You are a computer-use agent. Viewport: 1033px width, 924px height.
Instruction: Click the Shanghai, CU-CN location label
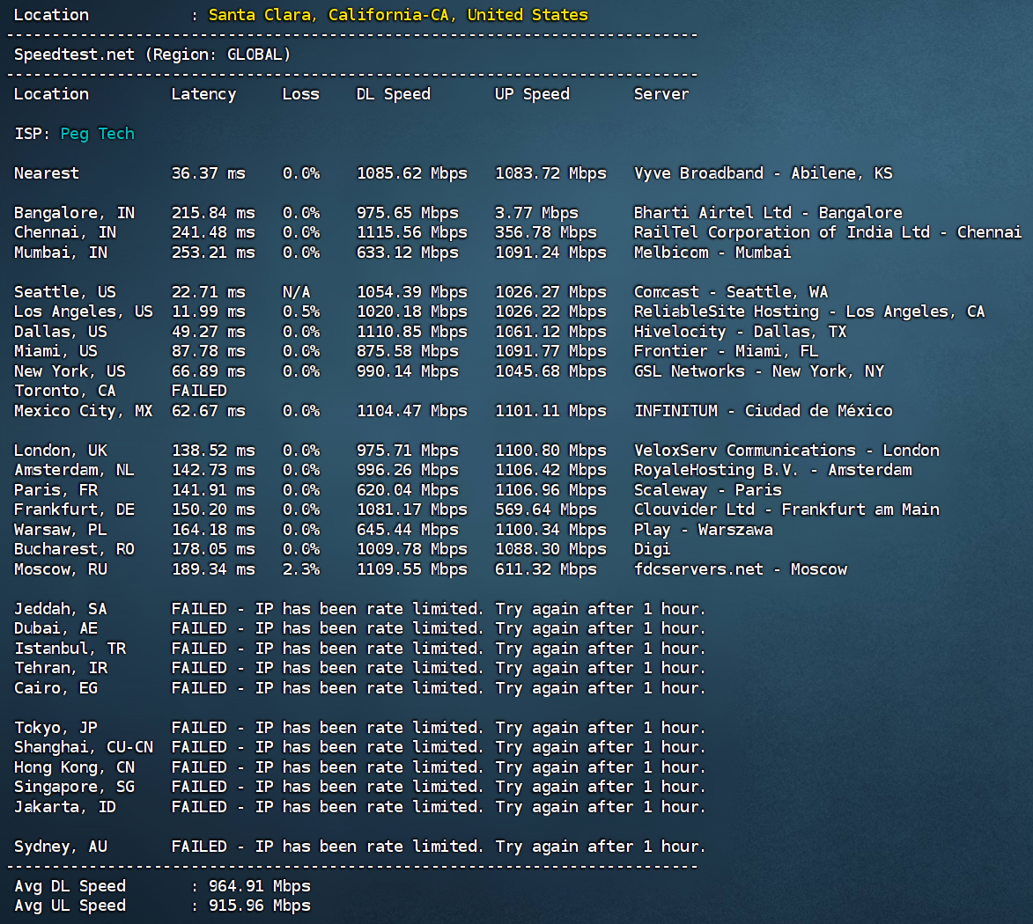[84, 748]
